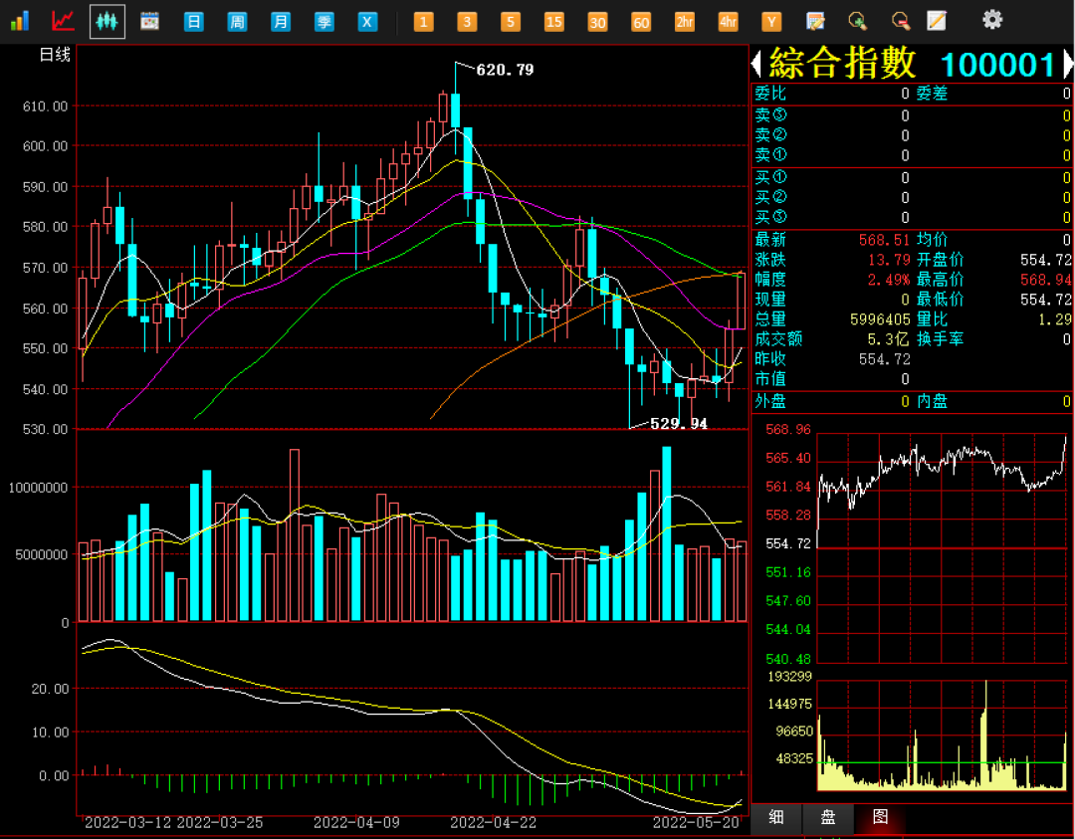
Task: Open the colored bar chart icon
Action: (20, 21)
